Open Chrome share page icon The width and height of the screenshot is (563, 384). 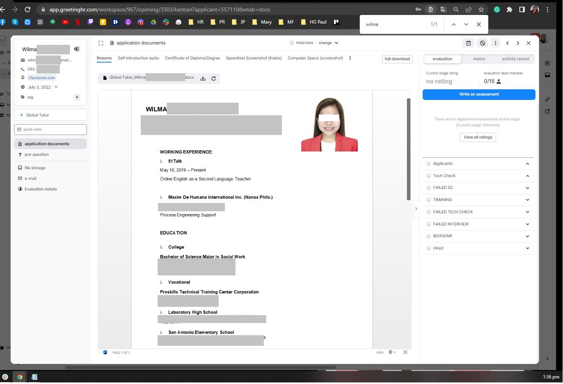pos(468,9)
